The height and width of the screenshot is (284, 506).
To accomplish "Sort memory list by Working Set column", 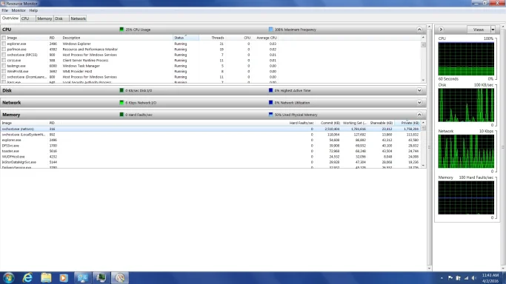I will 353,123.
